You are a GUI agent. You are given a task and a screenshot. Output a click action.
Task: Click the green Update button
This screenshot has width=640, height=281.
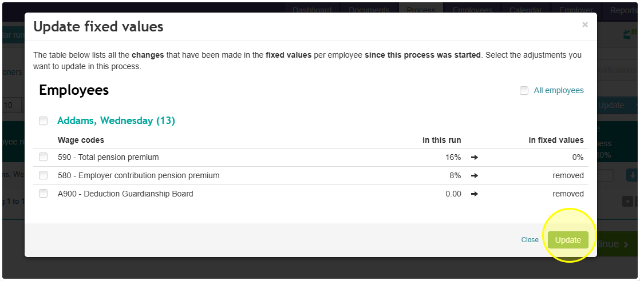pyautogui.click(x=568, y=240)
